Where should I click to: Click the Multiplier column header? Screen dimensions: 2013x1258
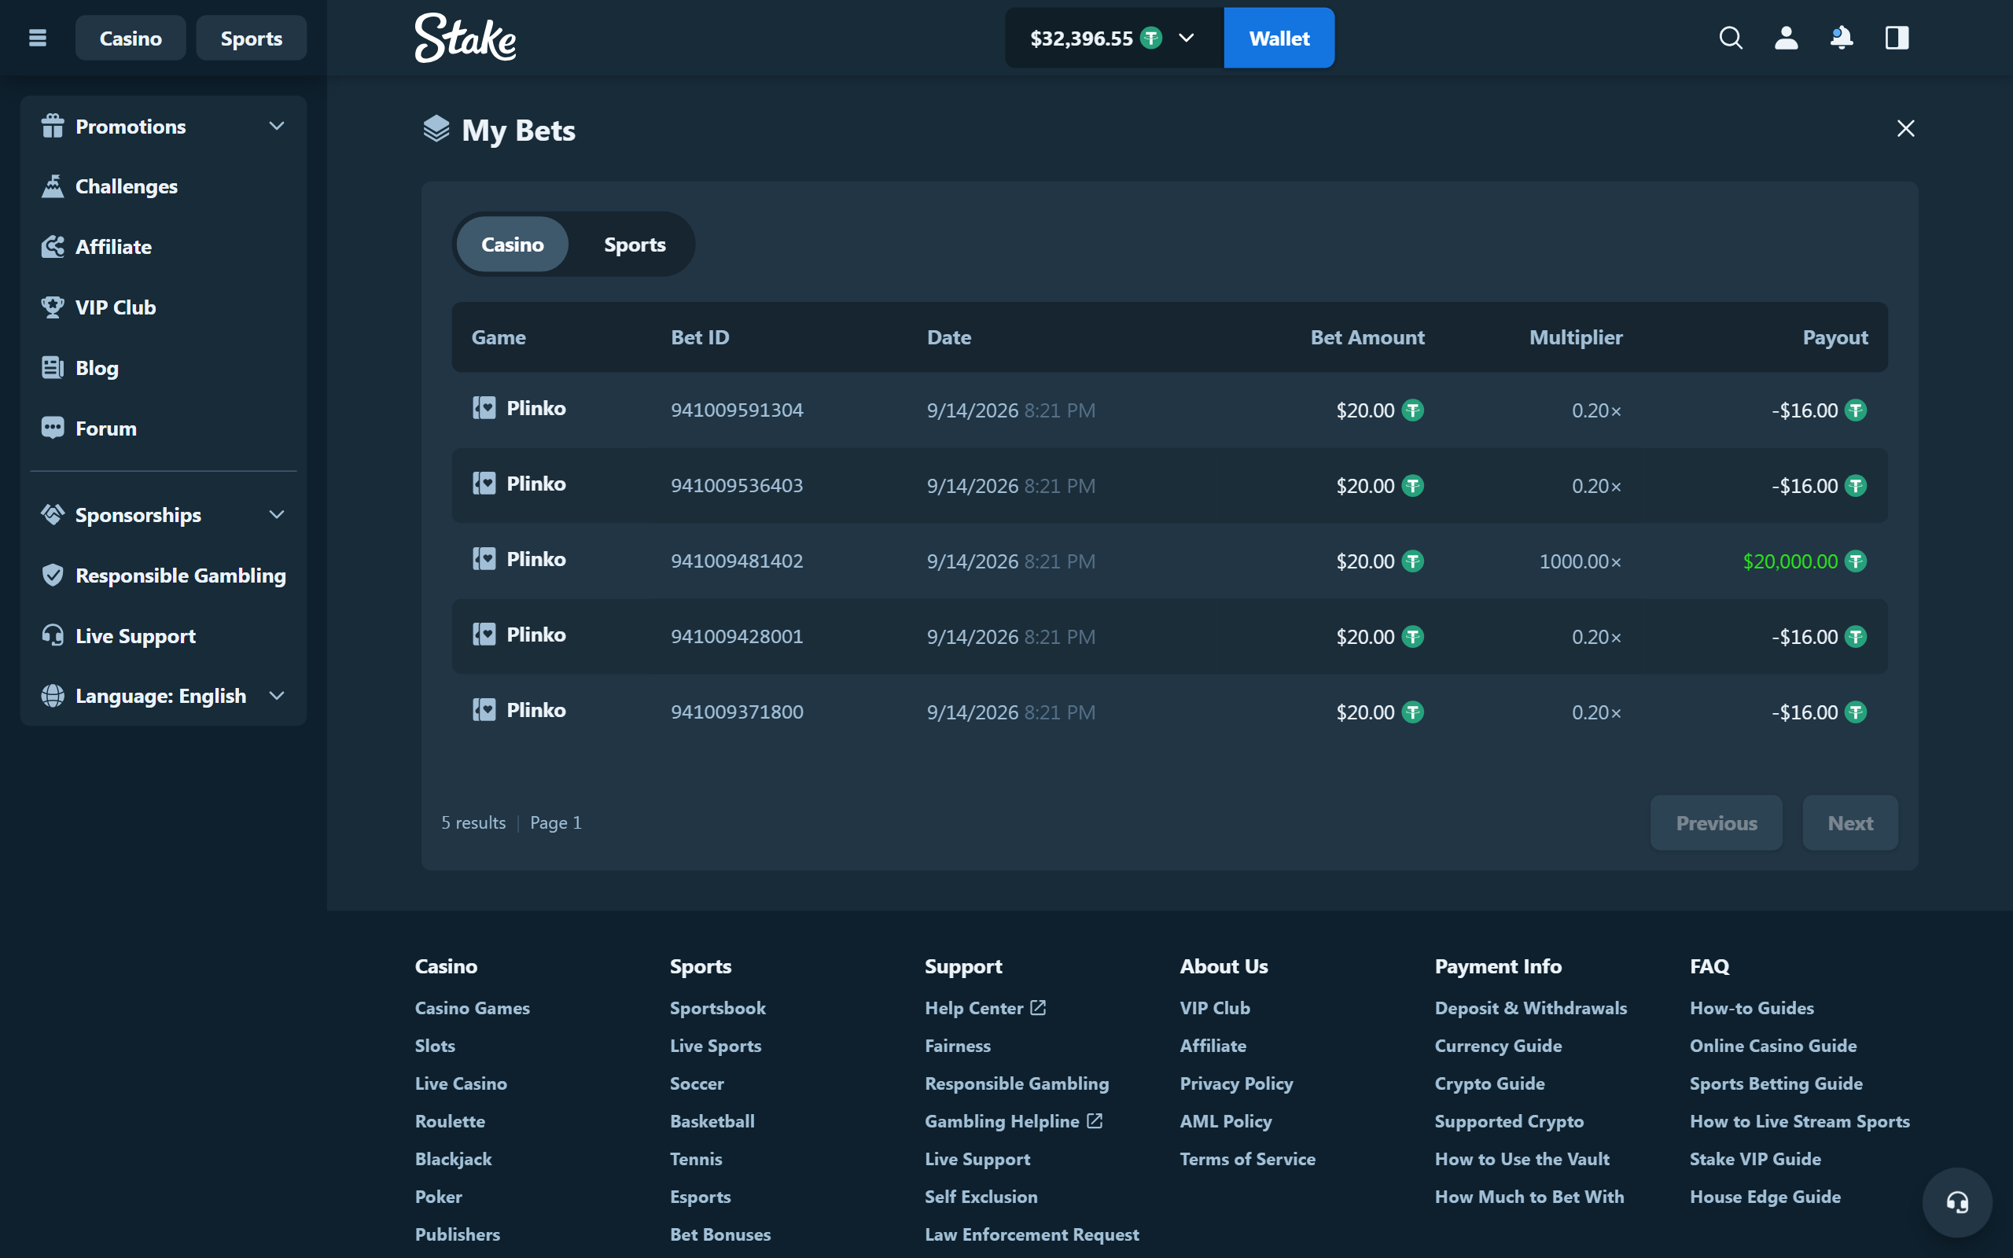(x=1576, y=337)
